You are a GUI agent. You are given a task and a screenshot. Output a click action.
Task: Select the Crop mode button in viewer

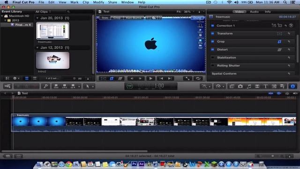pyautogui.click(x=117, y=18)
